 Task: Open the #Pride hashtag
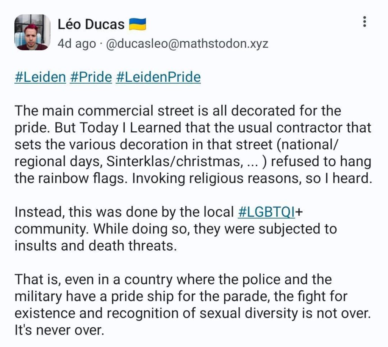tap(91, 77)
